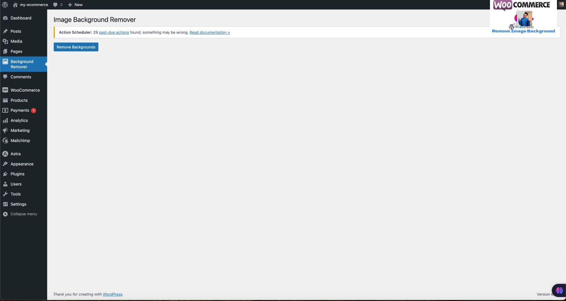Open the Dashboard menu item
This screenshot has width=566, height=301.
point(21,18)
